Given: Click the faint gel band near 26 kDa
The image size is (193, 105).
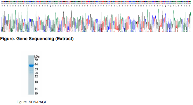Looking at the screenshot, I should [31, 73].
